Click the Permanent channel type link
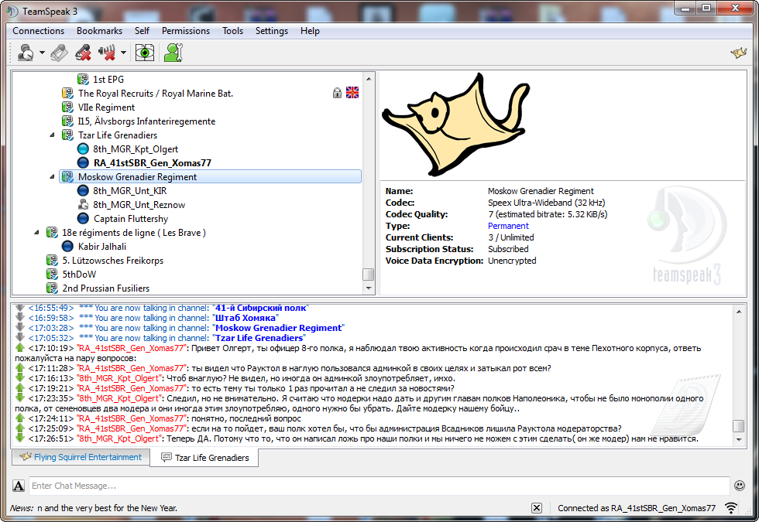Screen dimensions: 759x522 coord(508,226)
